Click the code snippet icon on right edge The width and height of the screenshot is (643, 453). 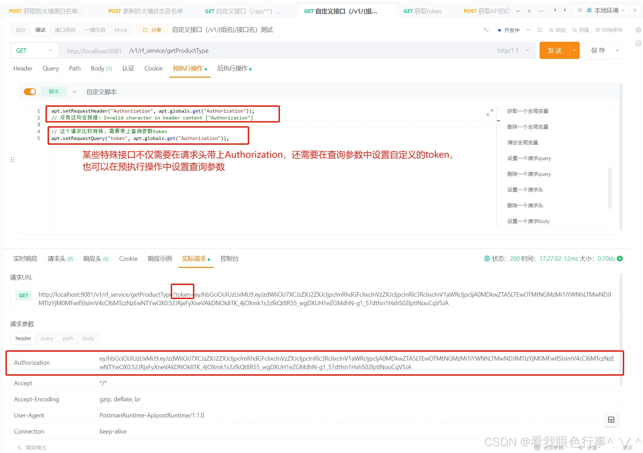point(639,43)
